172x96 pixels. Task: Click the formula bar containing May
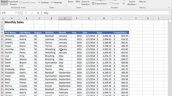coord(105,13)
